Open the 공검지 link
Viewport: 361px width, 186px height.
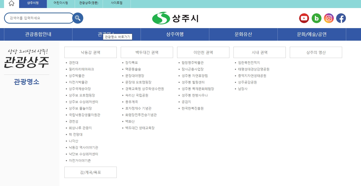point(186,102)
